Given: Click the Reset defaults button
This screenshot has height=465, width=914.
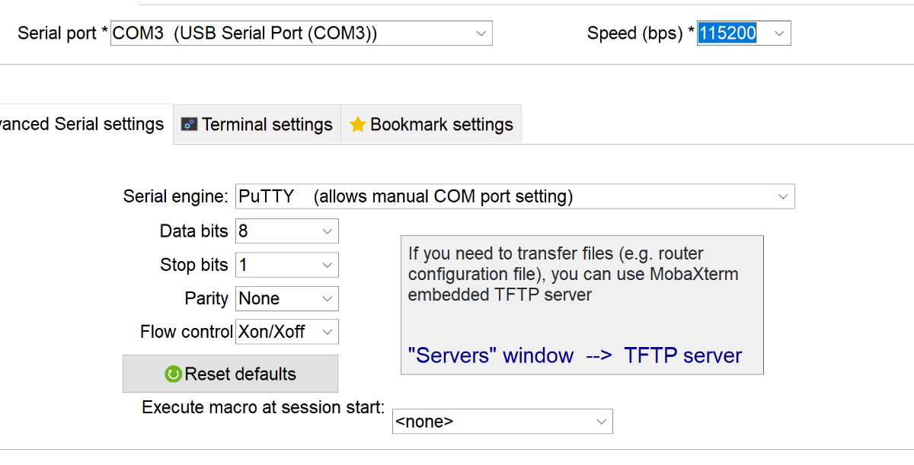Looking at the screenshot, I should (x=230, y=374).
